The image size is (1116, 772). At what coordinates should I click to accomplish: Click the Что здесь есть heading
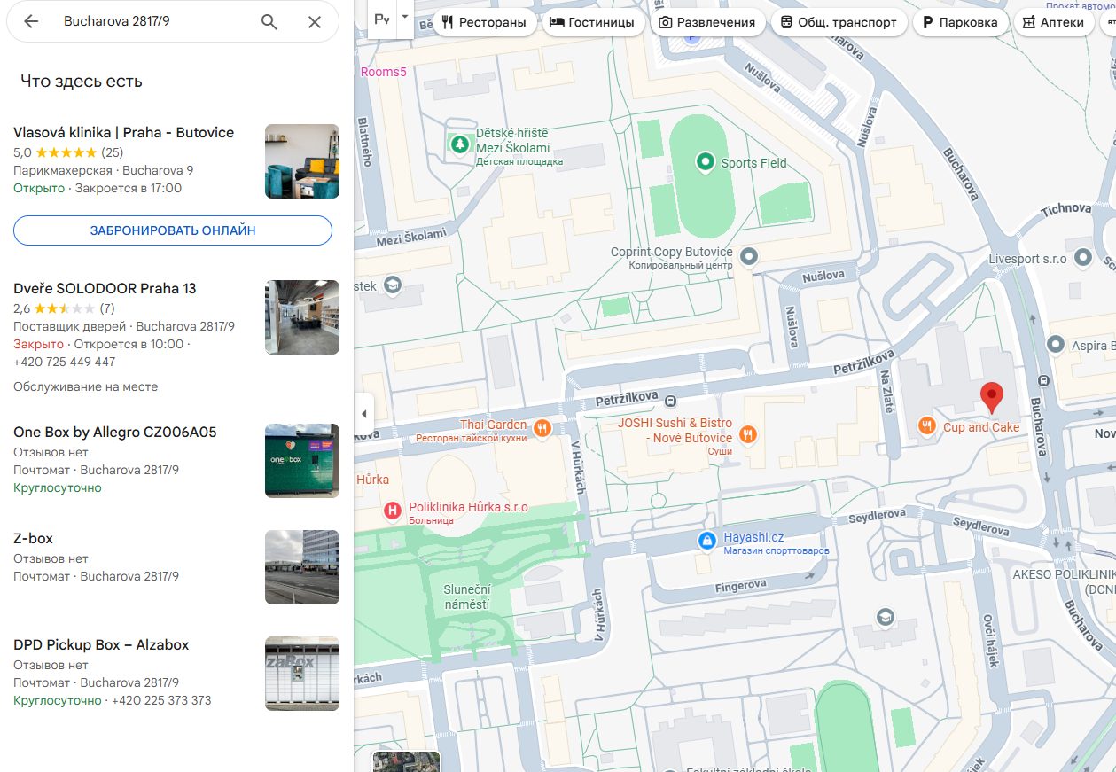(x=82, y=82)
